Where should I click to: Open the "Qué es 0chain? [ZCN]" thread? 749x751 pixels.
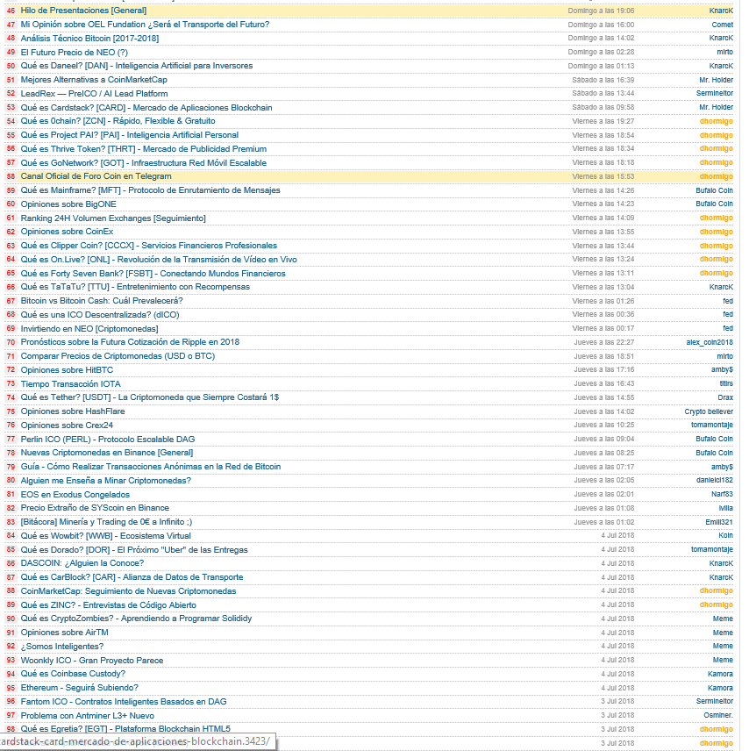(x=118, y=121)
